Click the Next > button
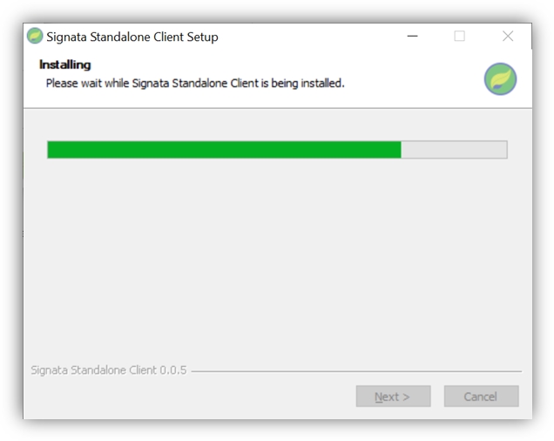Viewport: 554px width, 441px height. 393,397
